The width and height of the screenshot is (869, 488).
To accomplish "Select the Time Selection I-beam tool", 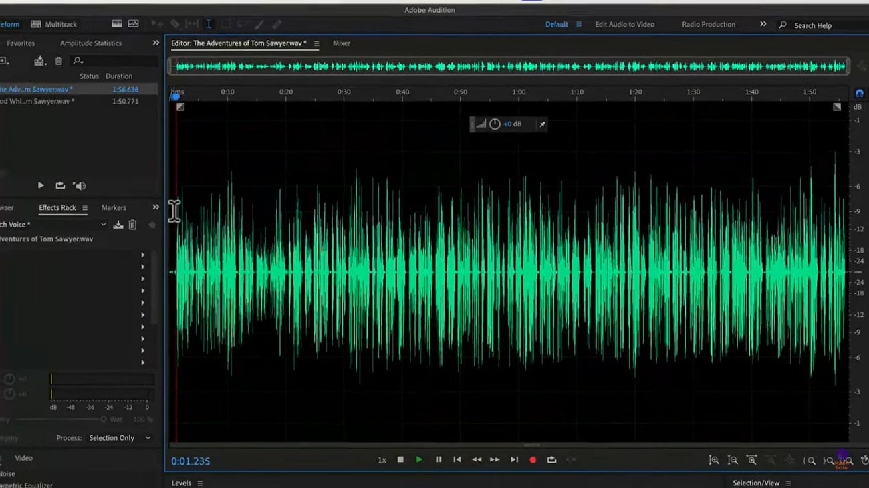I will [209, 24].
